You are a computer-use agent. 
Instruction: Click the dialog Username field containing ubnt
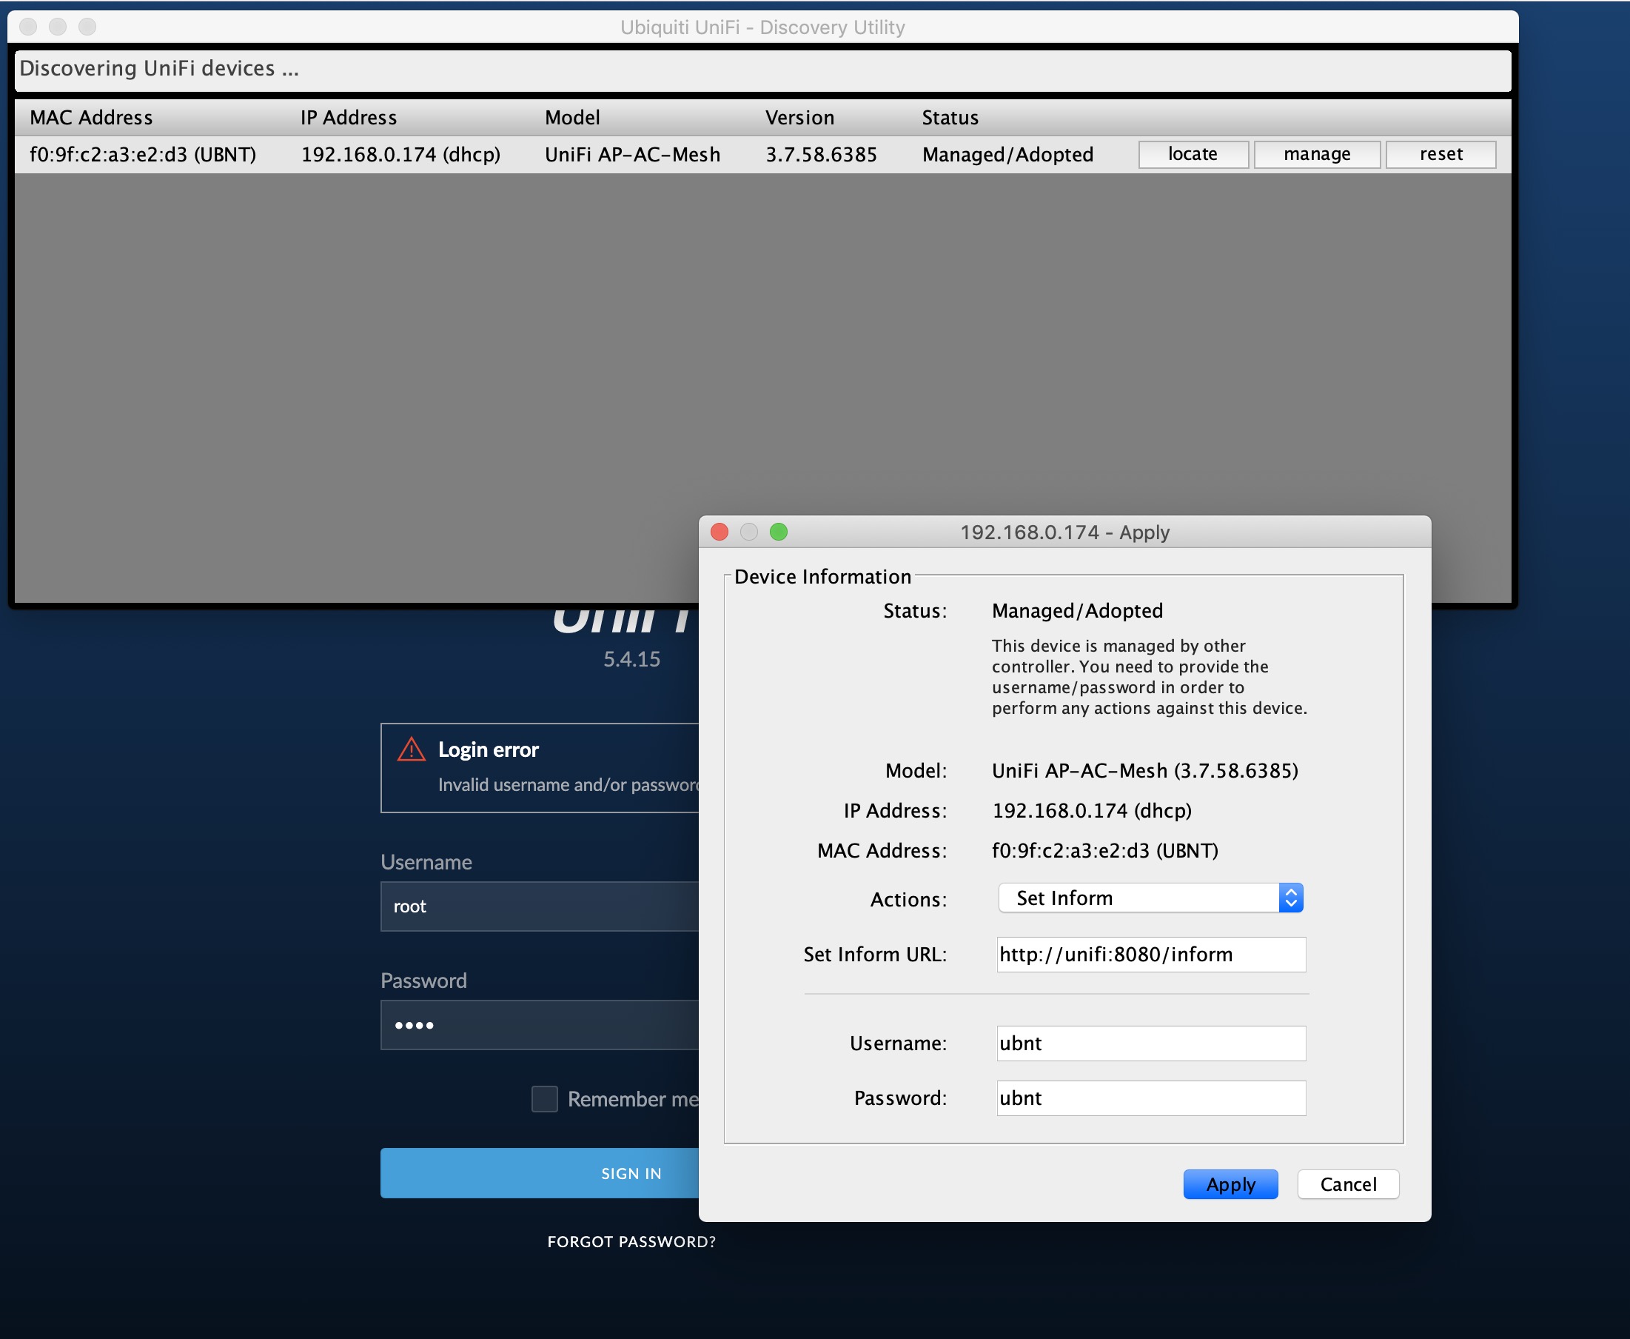pyautogui.click(x=1150, y=1044)
